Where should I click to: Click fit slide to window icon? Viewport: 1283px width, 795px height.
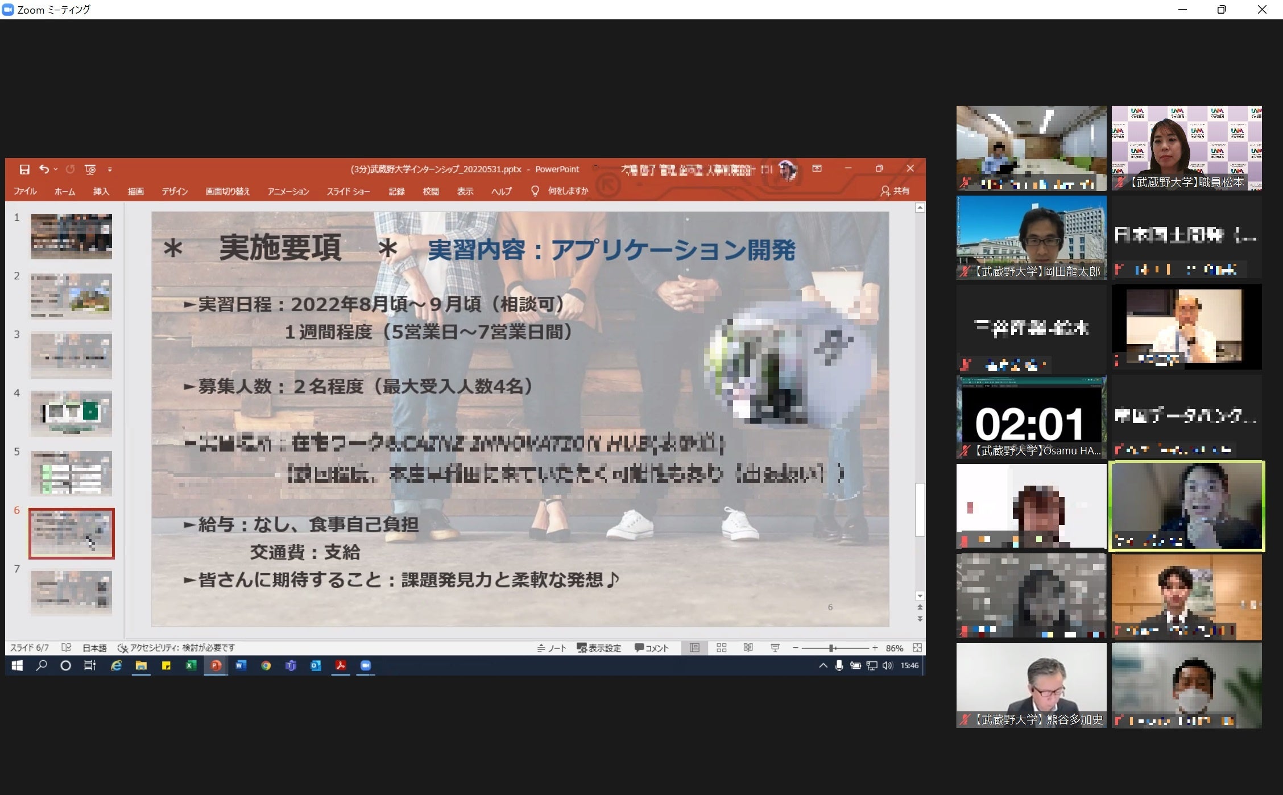click(x=917, y=648)
